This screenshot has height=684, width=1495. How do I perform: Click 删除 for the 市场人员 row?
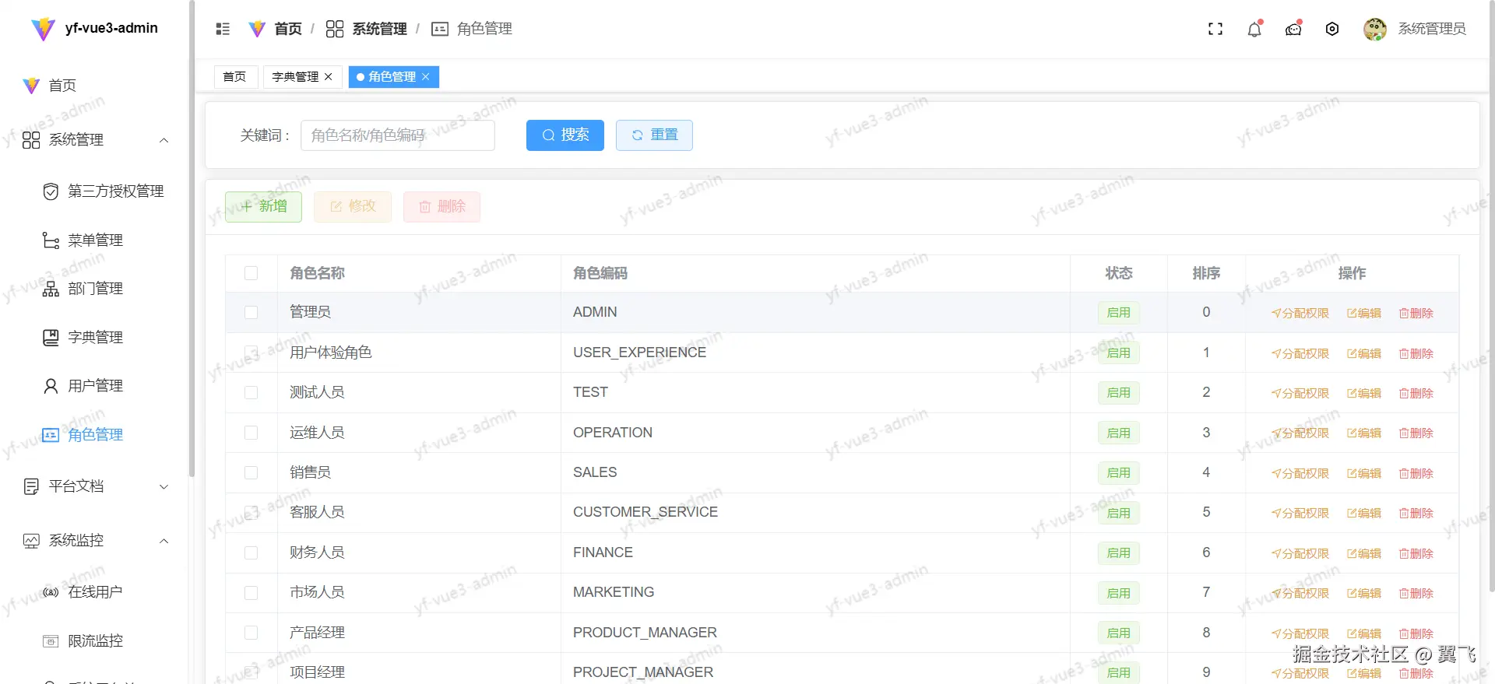point(1416,593)
